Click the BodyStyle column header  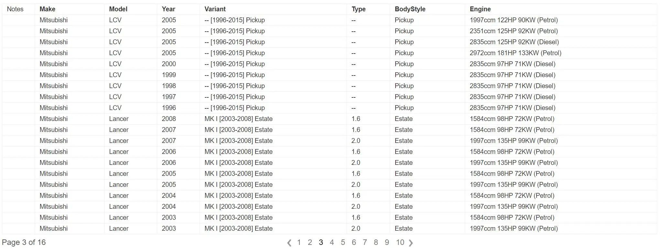tap(410, 9)
